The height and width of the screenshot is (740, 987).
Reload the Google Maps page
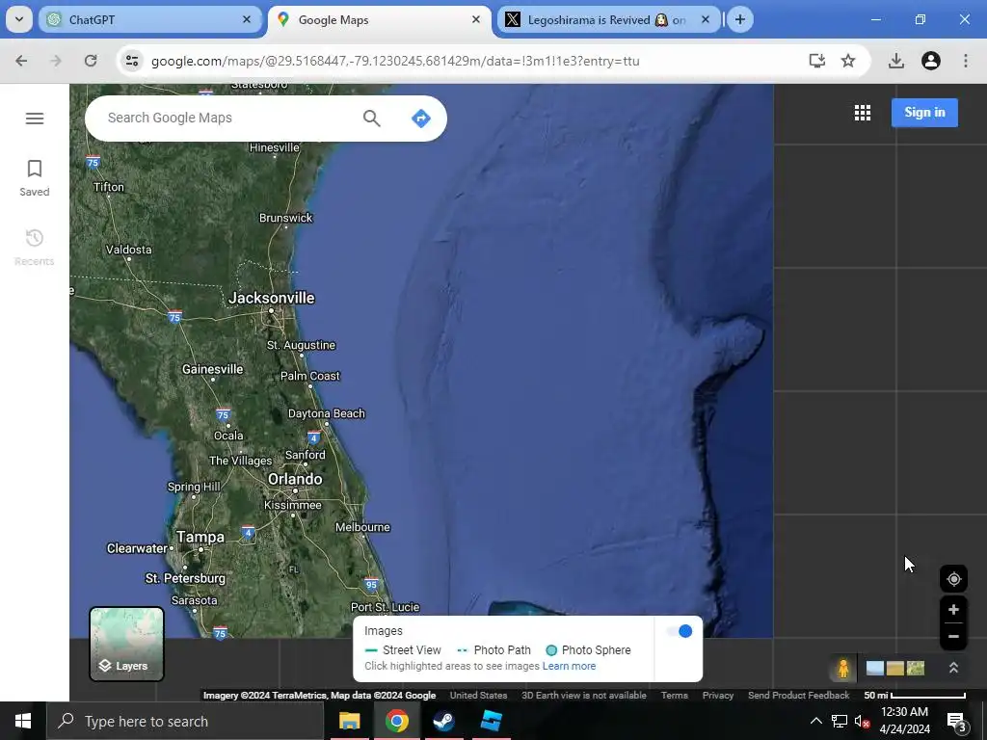pyautogui.click(x=91, y=61)
